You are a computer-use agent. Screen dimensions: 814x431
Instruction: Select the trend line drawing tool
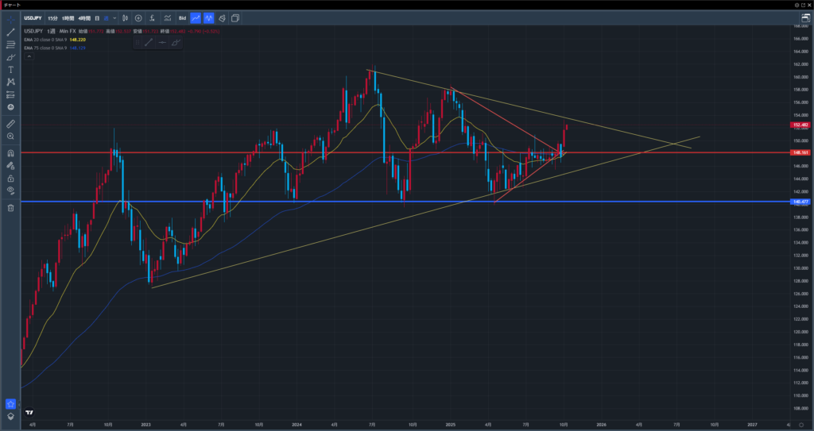tap(11, 32)
